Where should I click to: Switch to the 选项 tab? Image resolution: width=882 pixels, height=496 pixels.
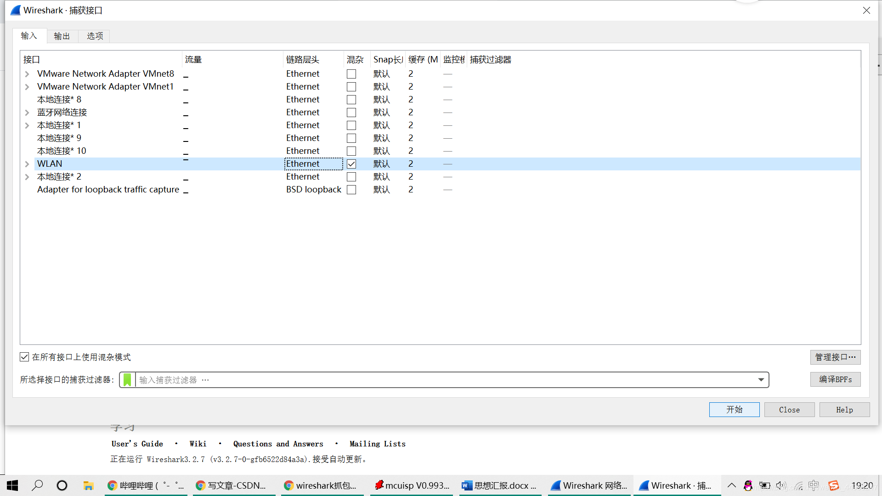[95, 36]
